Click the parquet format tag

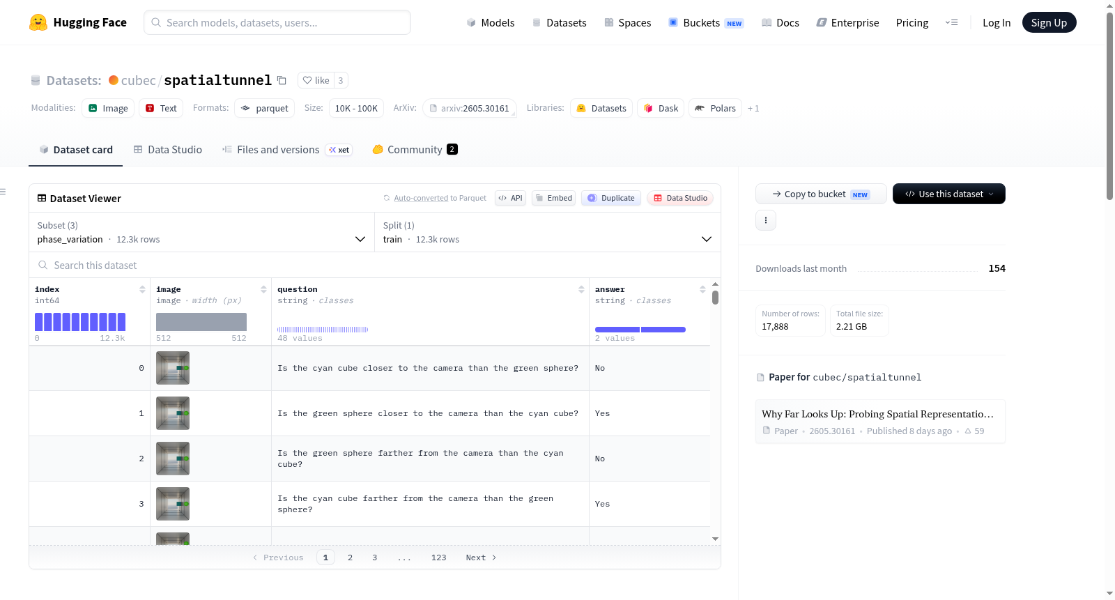pyautogui.click(x=264, y=108)
